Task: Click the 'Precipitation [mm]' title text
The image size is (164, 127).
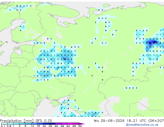Action: pos(17,121)
